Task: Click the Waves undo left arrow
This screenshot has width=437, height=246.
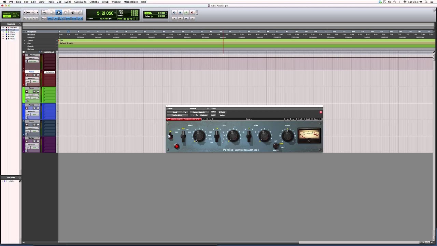Action: click(288, 119)
